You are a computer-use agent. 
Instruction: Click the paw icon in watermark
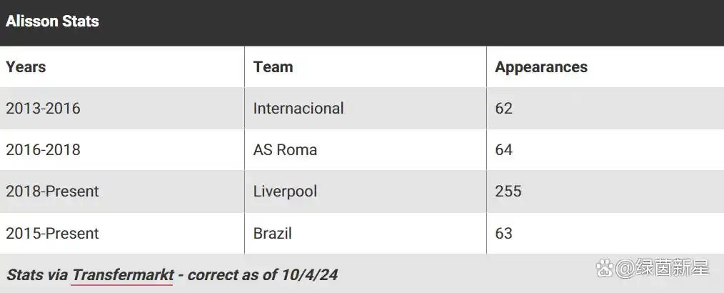tap(605, 268)
